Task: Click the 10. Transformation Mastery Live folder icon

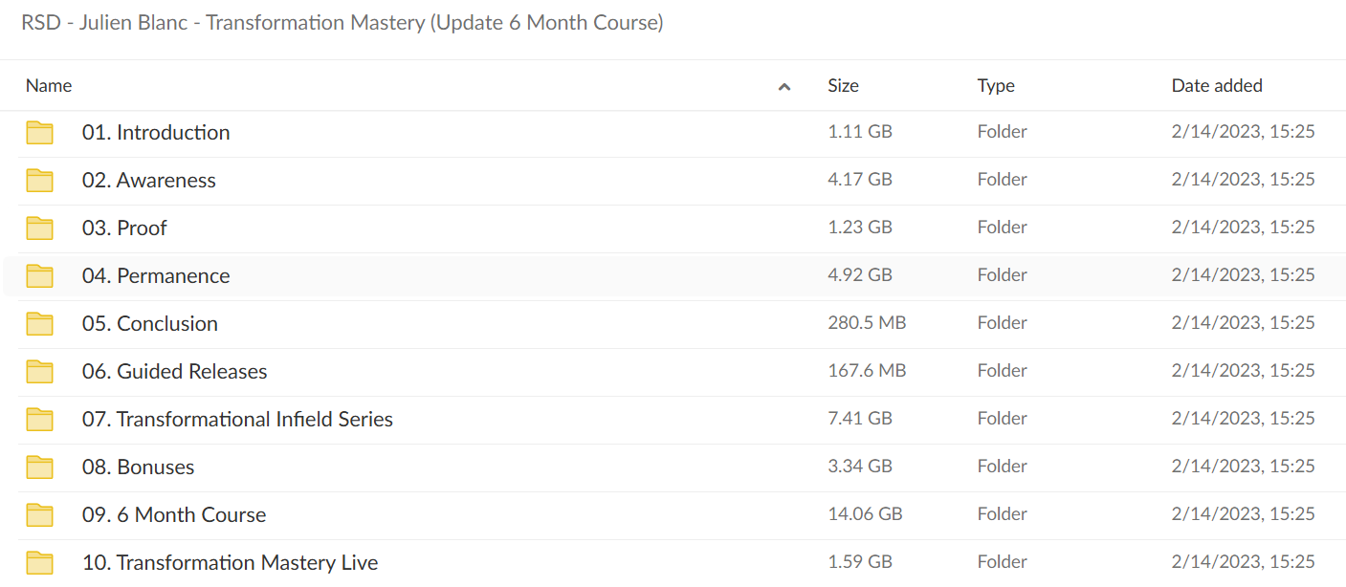Action: pyautogui.click(x=39, y=563)
